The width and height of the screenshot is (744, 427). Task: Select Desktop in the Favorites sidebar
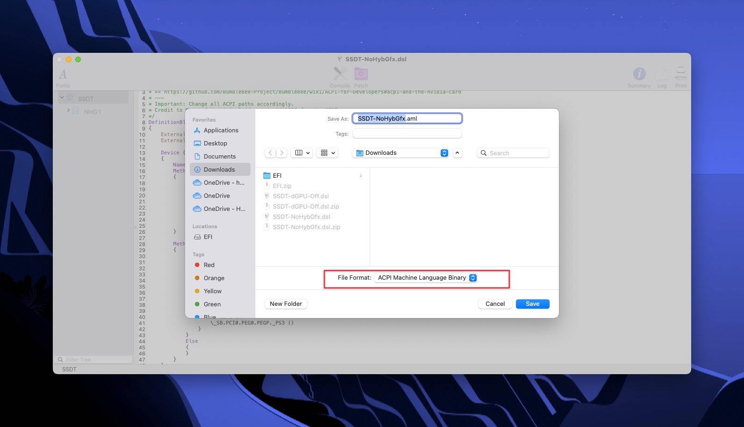220,144
